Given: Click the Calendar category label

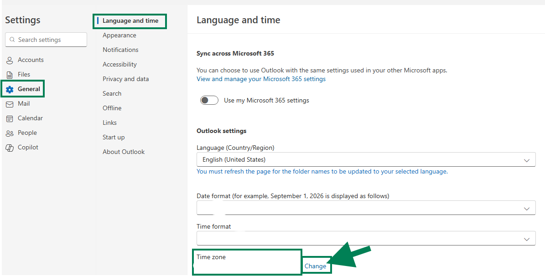Looking at the screenshot, I should 30,118.
